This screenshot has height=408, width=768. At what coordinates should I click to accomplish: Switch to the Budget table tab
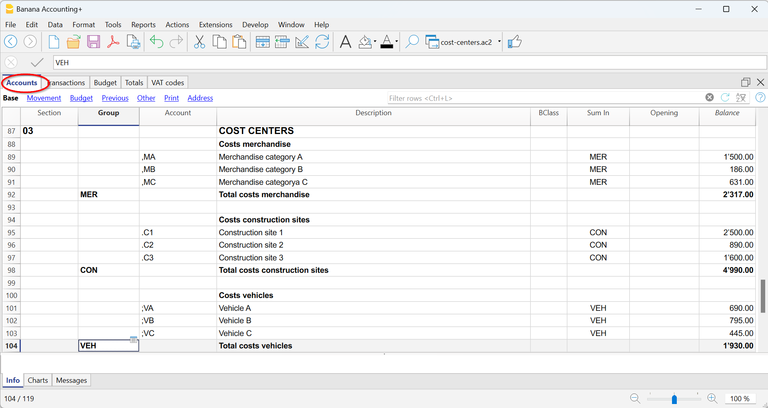pyautogui.click(x=105, y=83)
